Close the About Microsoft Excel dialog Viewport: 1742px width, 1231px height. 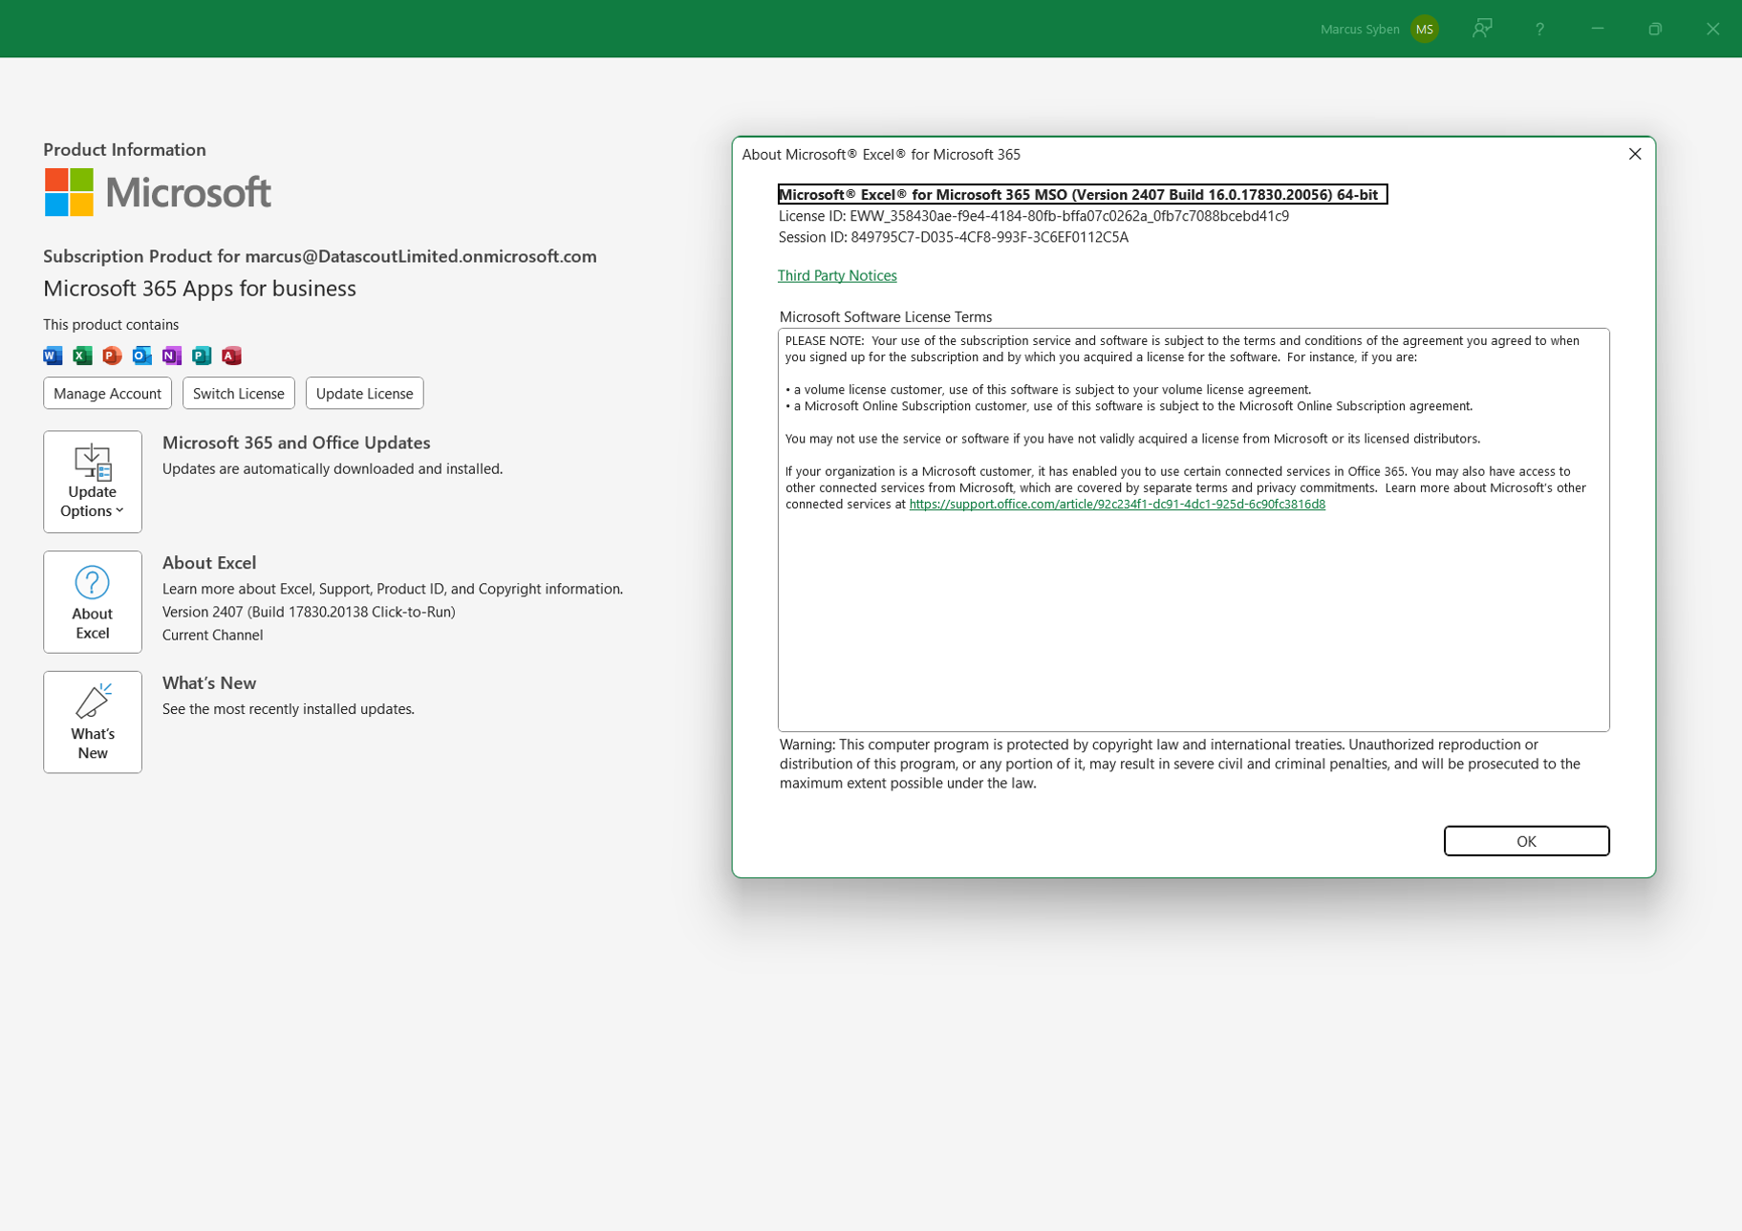tap(1634, 154)
